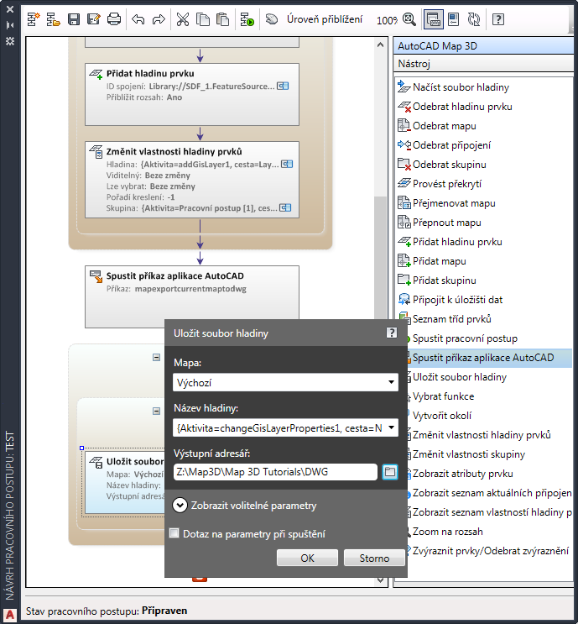
Task: Collapse the outer workflow group container
Action: pyautogui.click(x=157, y=358)
